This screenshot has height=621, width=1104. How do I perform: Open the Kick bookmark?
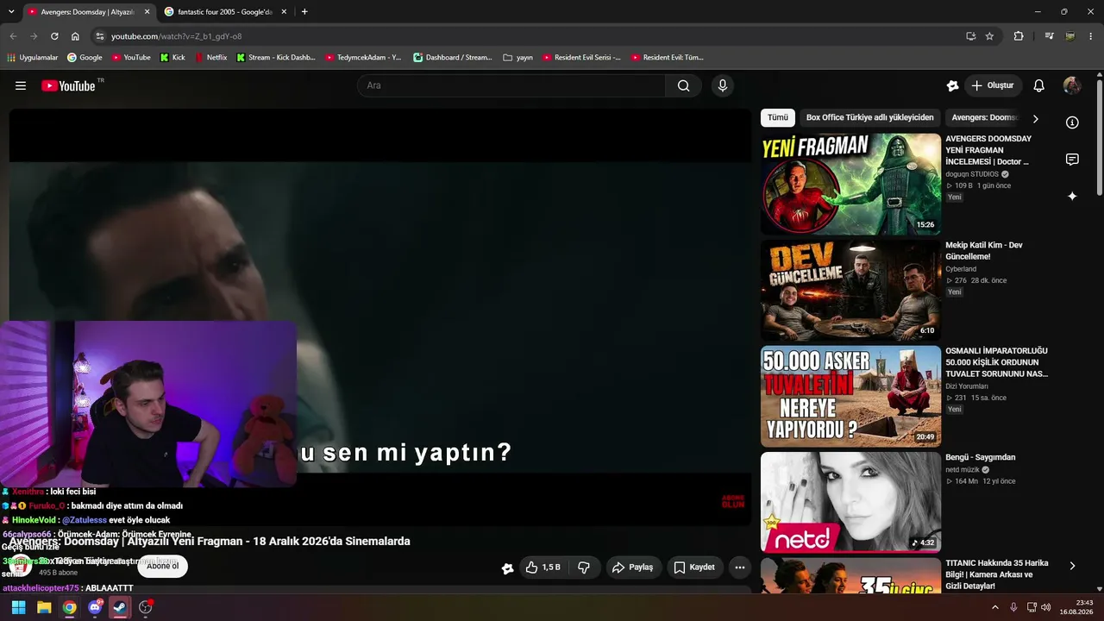pos(172,58)
